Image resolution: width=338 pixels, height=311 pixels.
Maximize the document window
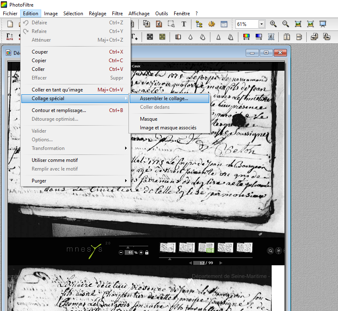tap(266, 53)
